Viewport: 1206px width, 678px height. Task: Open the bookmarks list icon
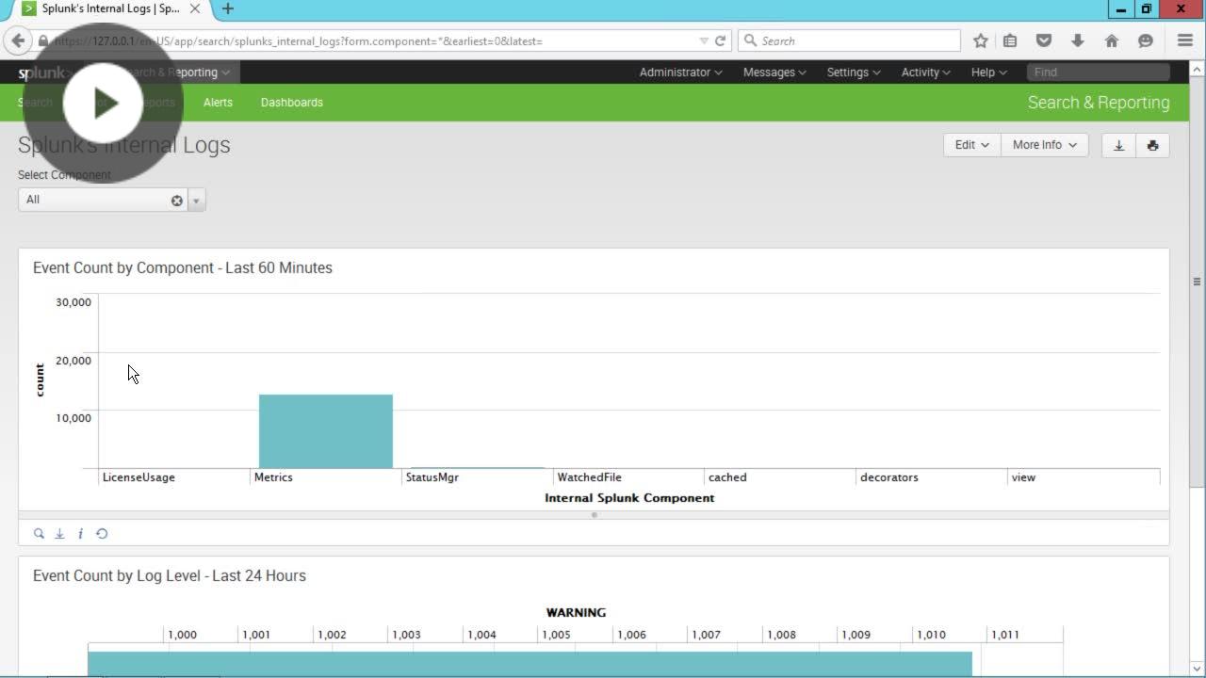coord(1010,40)
